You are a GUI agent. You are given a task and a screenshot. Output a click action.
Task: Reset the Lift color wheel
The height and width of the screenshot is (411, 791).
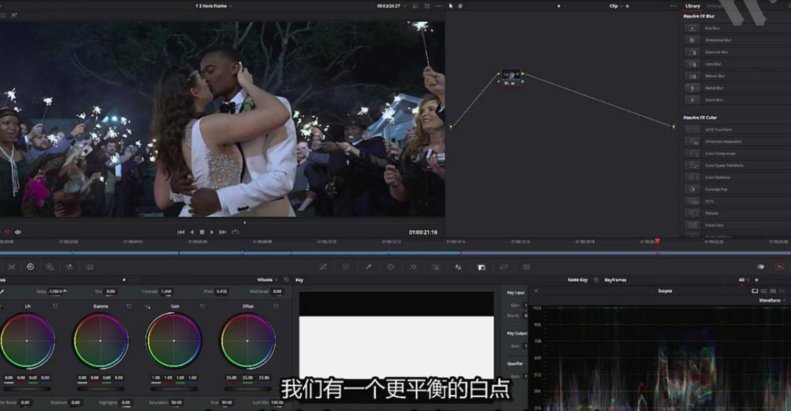55,306
